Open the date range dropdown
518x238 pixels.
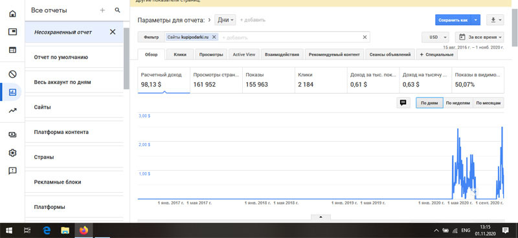pyautogui.click(x=480, y=38)
